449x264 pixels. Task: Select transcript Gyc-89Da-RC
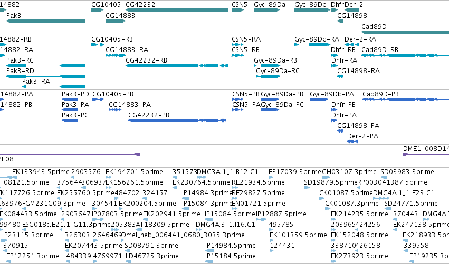point(268,76)
